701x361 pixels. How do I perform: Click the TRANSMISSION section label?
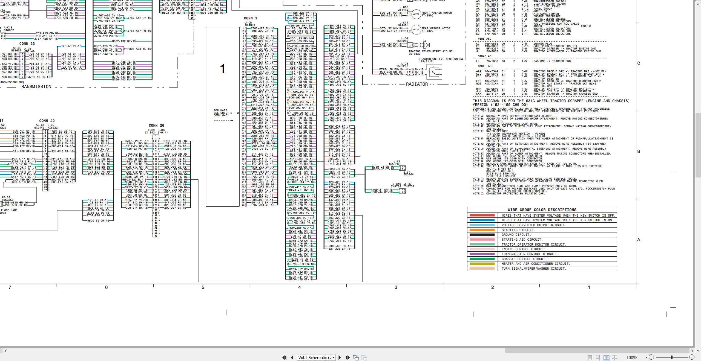[35, 87]
